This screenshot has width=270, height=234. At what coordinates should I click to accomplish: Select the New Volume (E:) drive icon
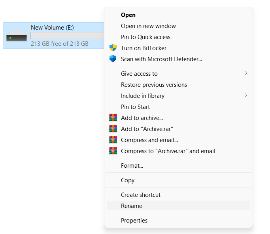pyautogui.click(x=17, y=37)
